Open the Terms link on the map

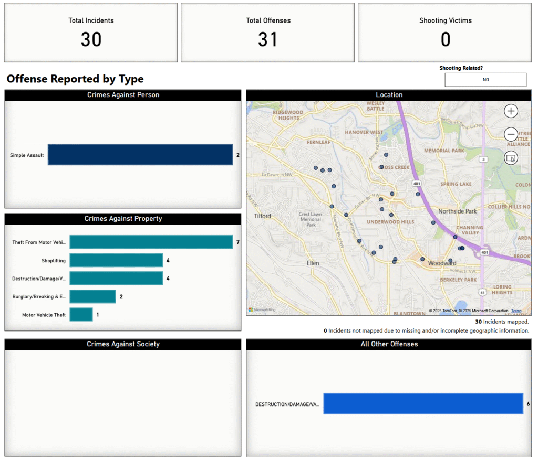click(x=516, y=311)
